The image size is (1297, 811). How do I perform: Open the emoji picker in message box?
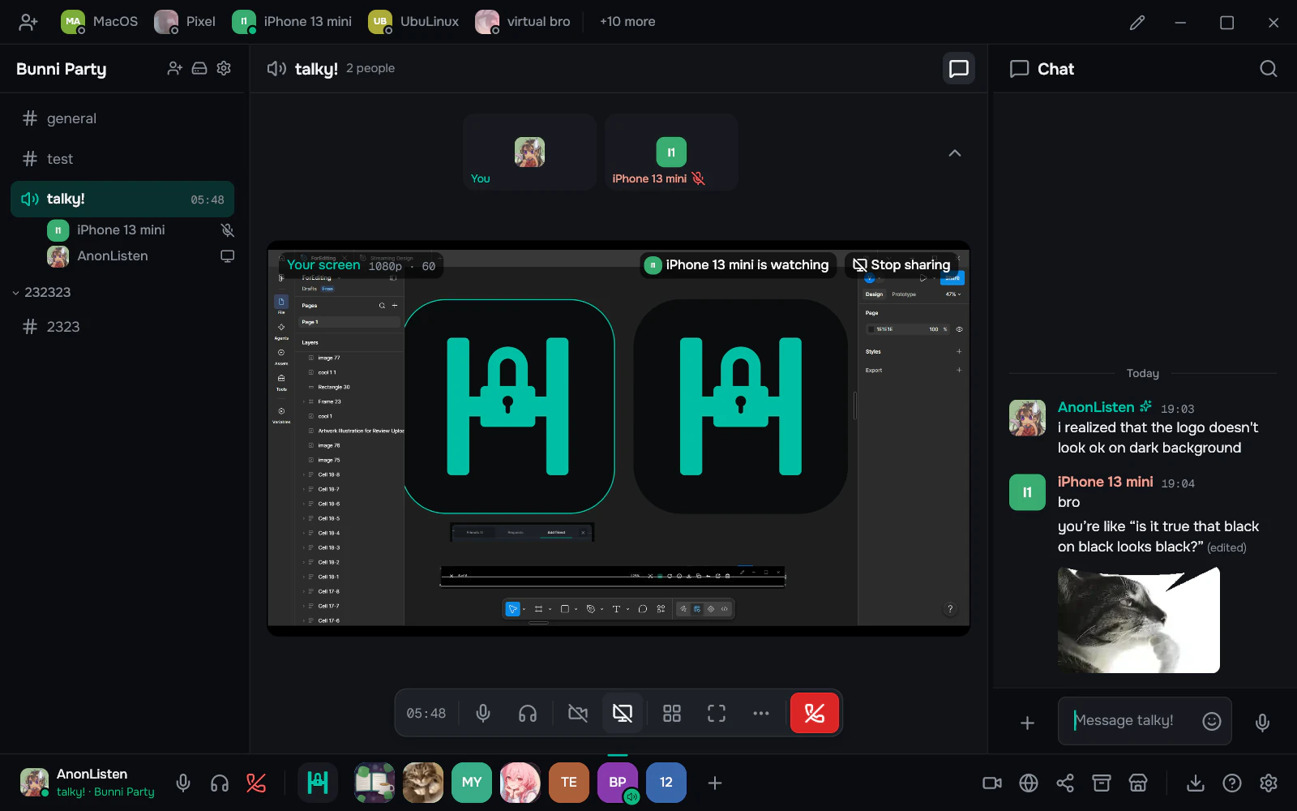point(1212,721)
